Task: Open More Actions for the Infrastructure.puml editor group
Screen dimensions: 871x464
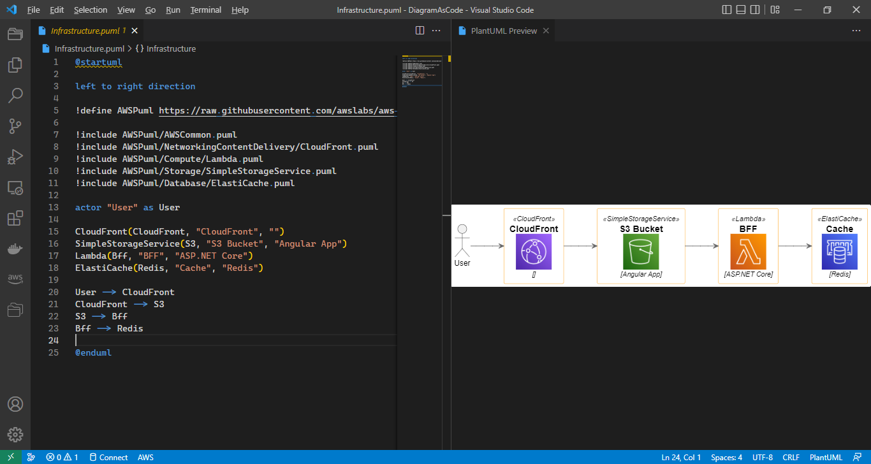Action: pyautogui.click(x=437, y=31)
